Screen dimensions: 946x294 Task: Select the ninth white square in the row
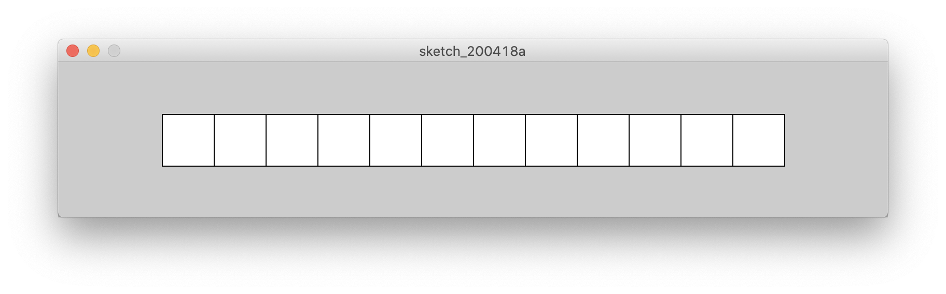click(x=603, y=140)
